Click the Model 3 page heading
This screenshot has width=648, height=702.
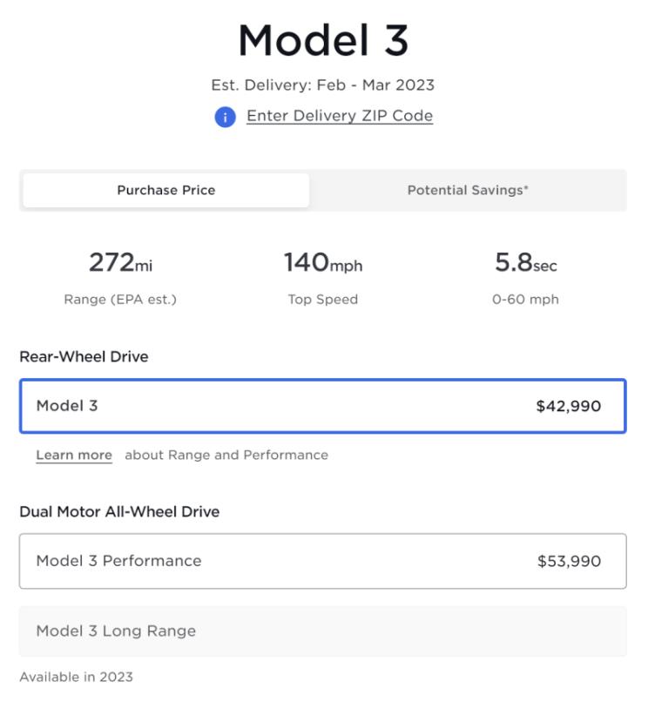(323, 40)
